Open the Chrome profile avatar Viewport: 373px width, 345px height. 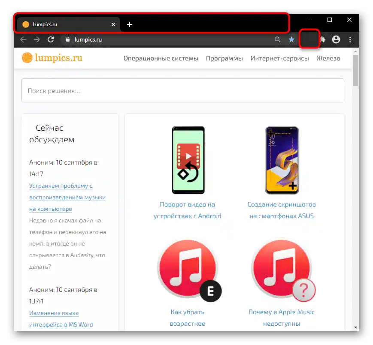[x=336, y=39]
